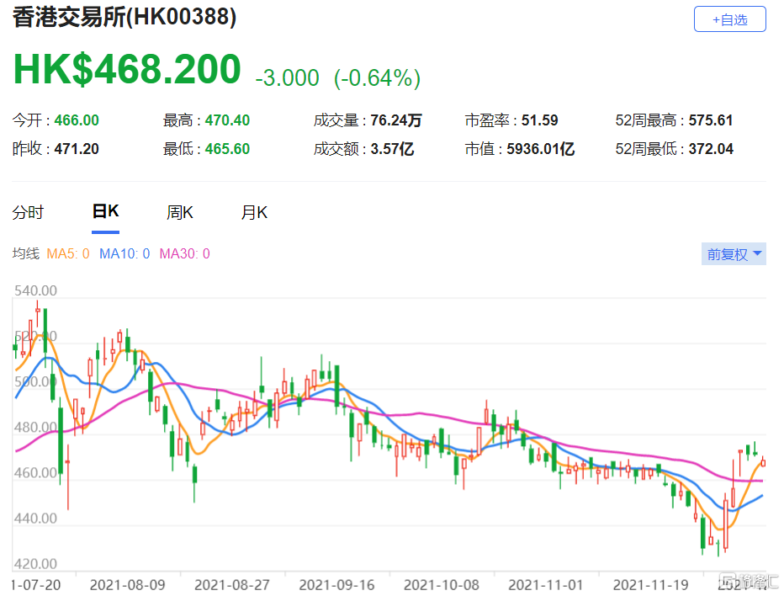Image resolution: width=784 pixels, height=596 pixels.
Task: Click the price change -3.000
Action: point(287,78)
